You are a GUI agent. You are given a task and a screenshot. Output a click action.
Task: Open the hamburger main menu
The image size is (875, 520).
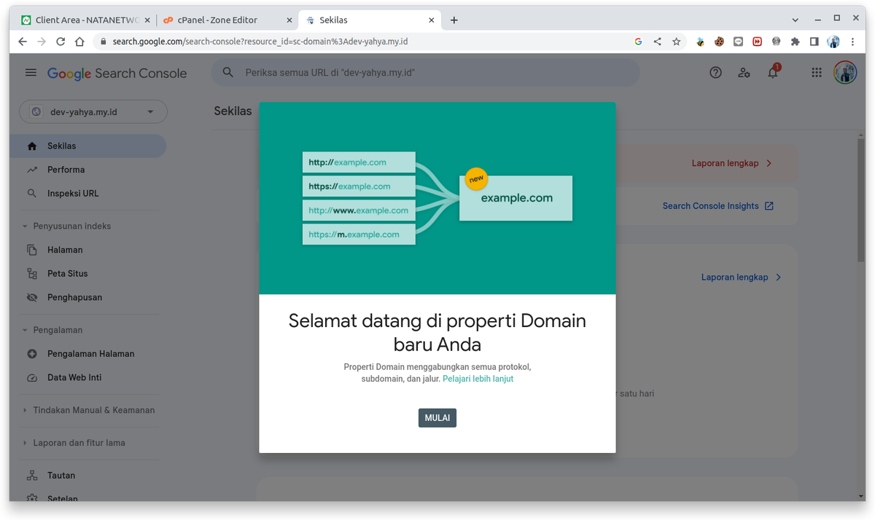[31, 73]
